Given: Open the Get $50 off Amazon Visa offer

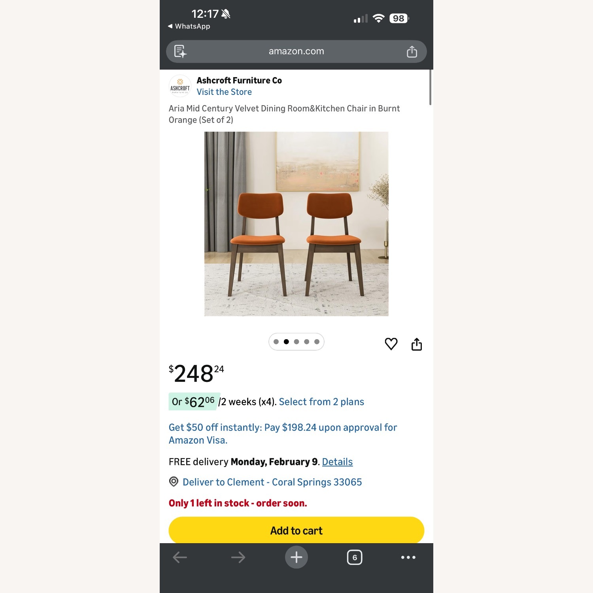Looking at the screenshot, I should [283, 434].
